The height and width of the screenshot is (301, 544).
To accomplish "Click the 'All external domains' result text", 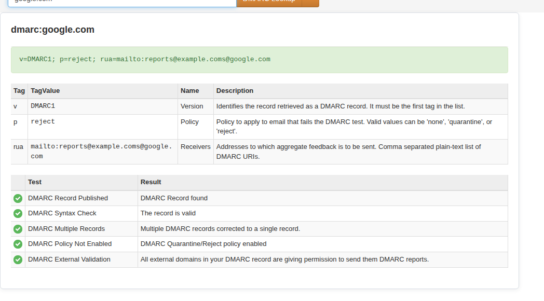I will pyautogui.click(x=284, y=259).
